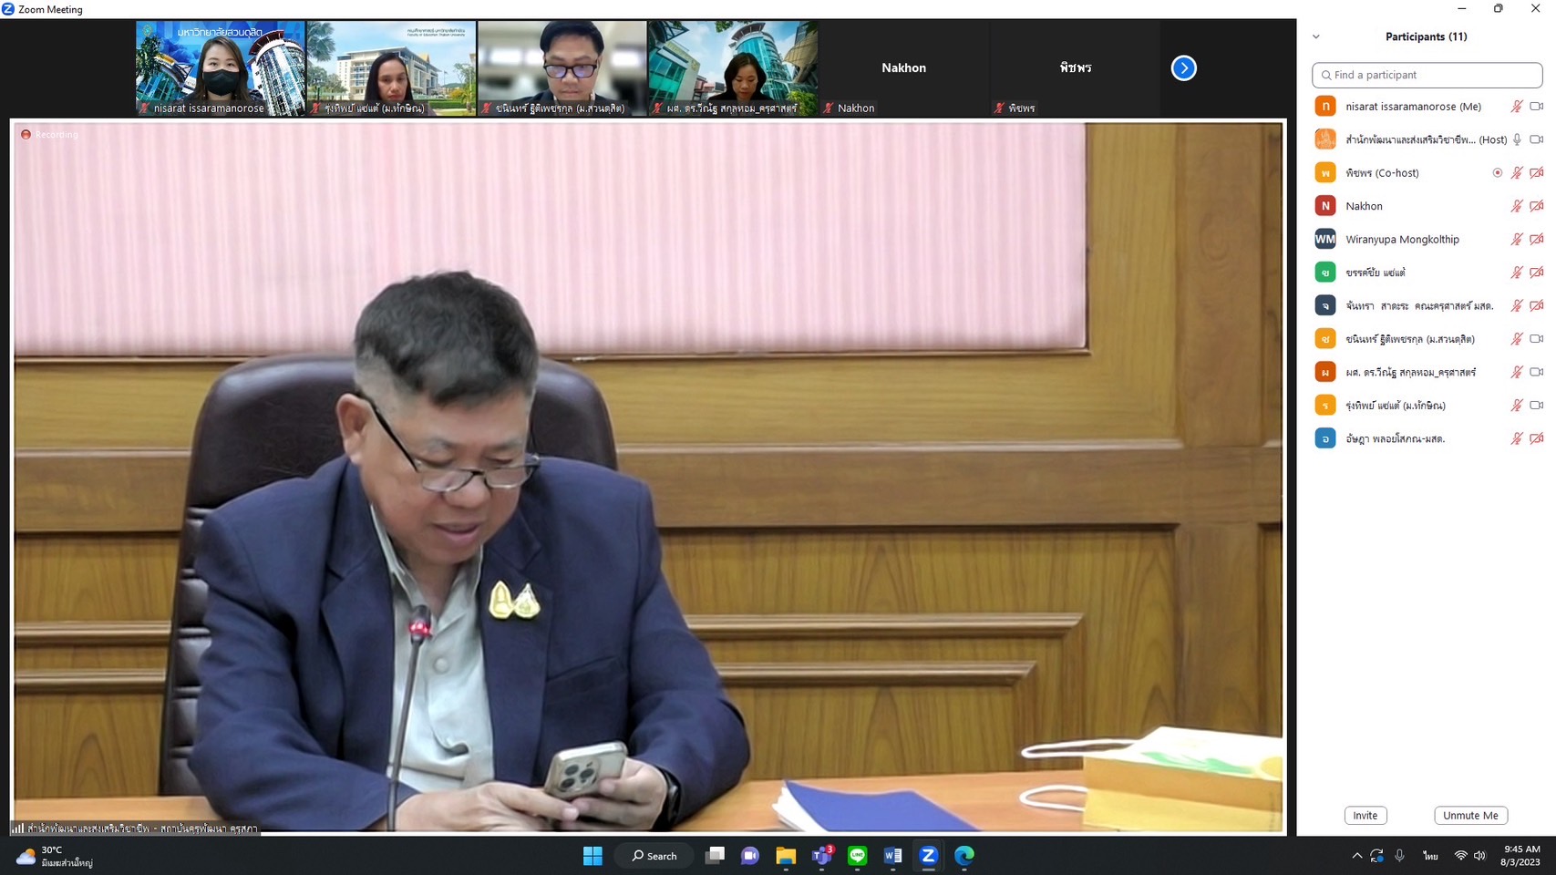Click Nakhon's disabled video icon in list

[1536, 206]
